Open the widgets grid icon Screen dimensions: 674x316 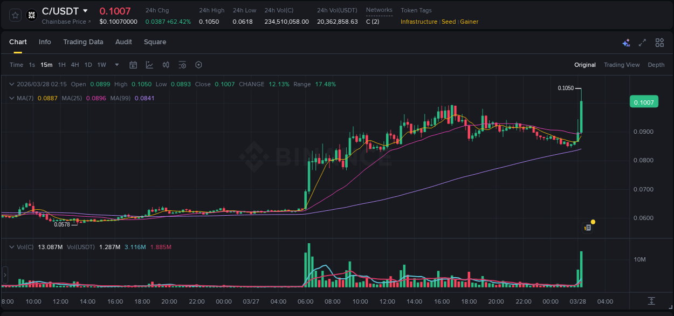coord(659,43)
